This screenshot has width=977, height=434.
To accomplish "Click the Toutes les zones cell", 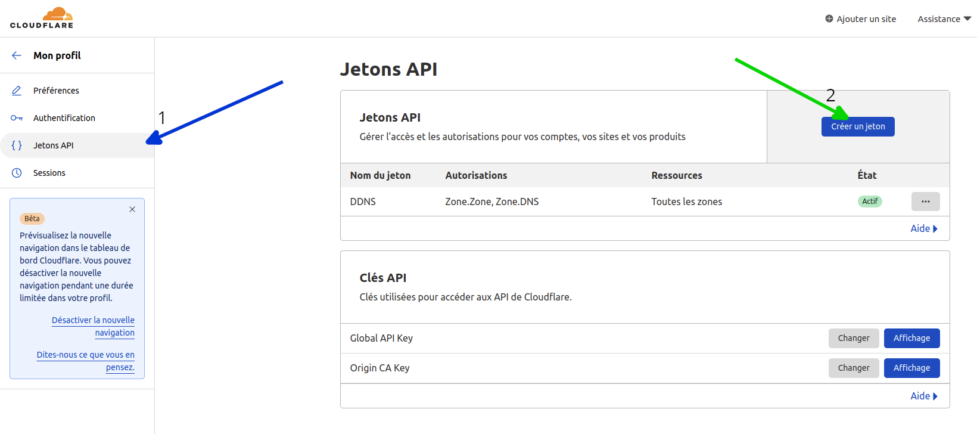I will [x=686, y=201].
